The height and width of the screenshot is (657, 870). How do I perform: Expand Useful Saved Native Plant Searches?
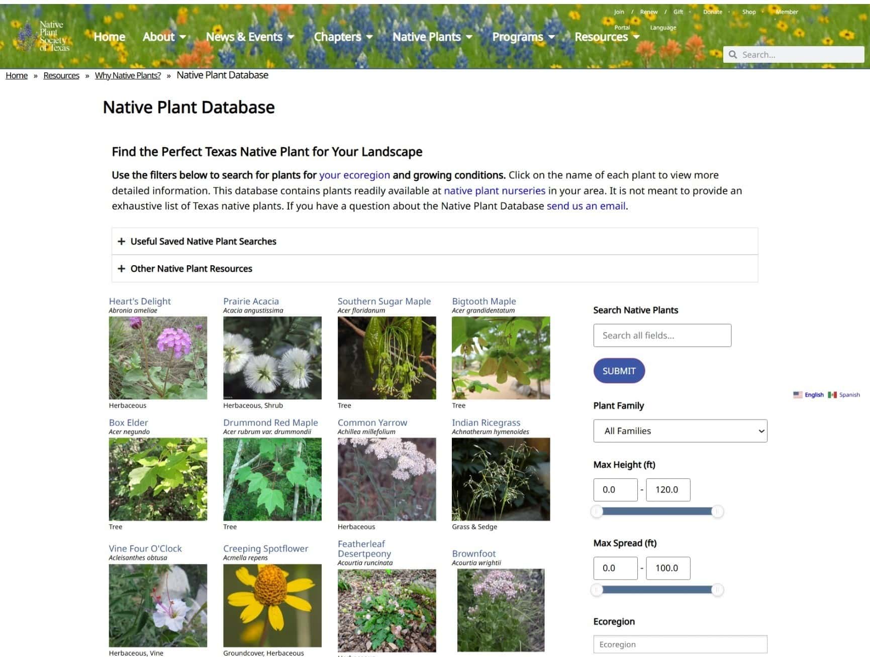pyautogui.click(x=435, y=241)
